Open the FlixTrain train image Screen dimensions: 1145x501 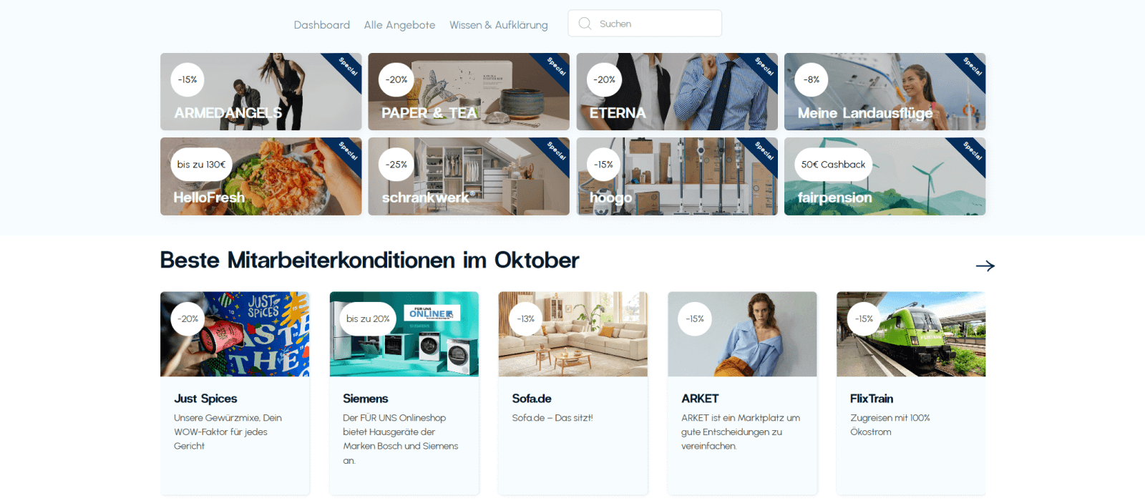pos(911,334)
